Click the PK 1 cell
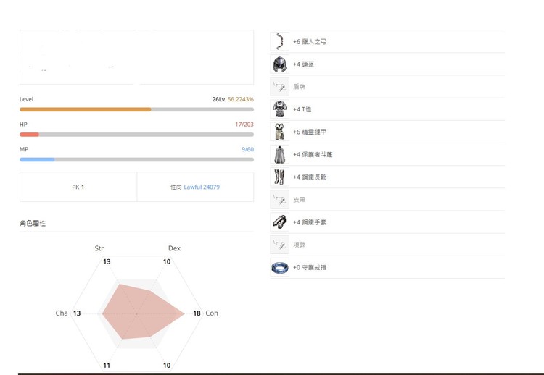 78,187
